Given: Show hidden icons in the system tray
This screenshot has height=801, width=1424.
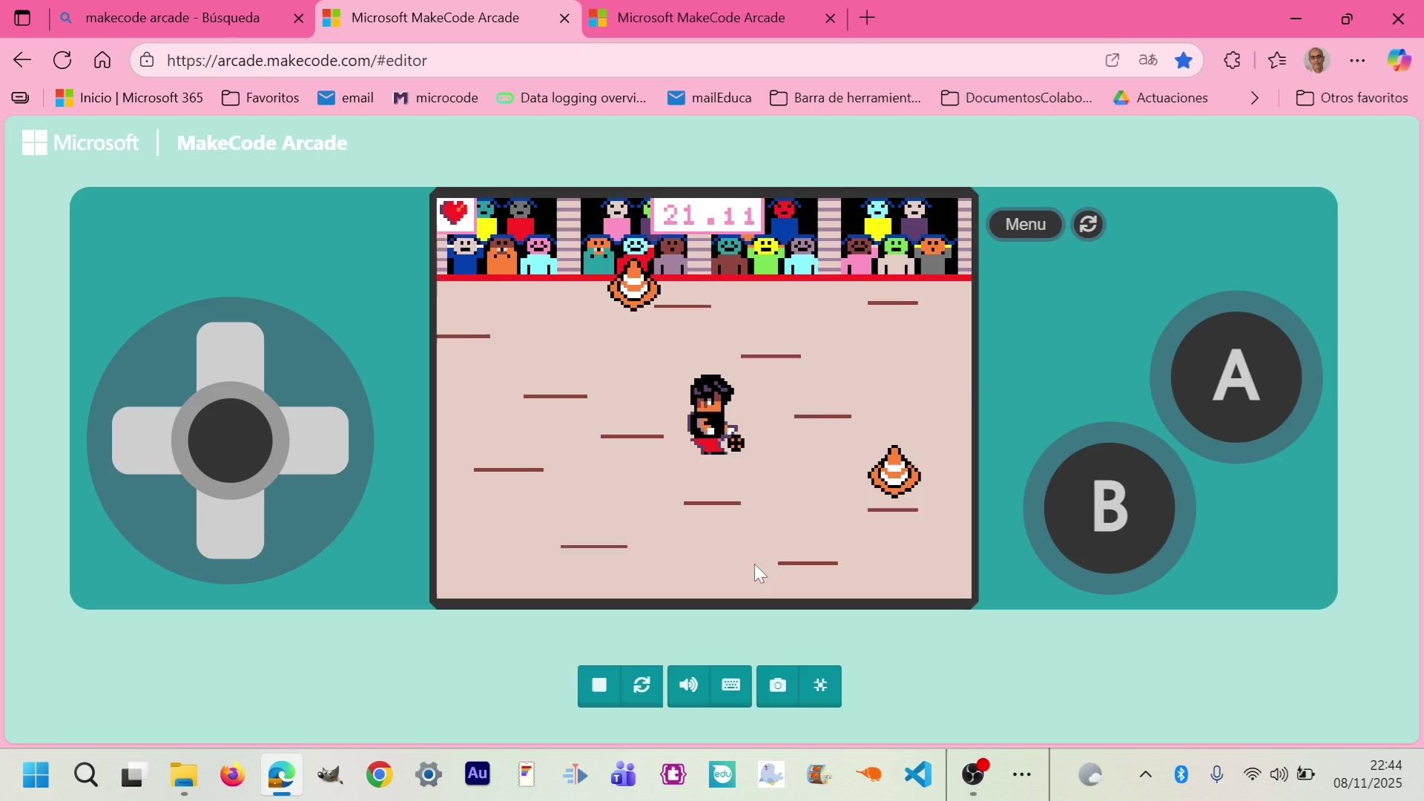Looking at the screenshot, I should pyautogui.click(x=1145, y=776).
